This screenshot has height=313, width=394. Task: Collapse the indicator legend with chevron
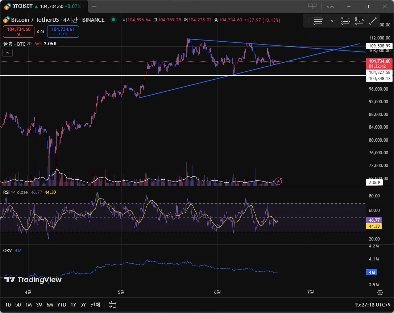[x=8, y=53]
